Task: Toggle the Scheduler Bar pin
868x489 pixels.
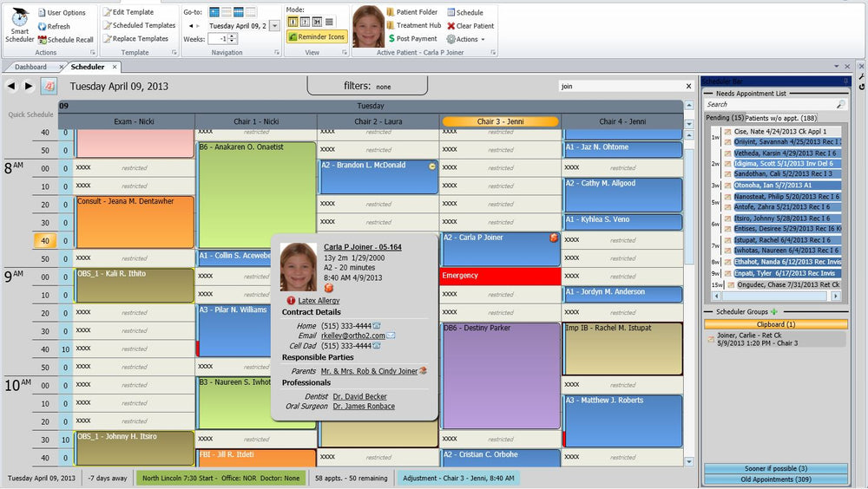Action: tap(845, 81)
